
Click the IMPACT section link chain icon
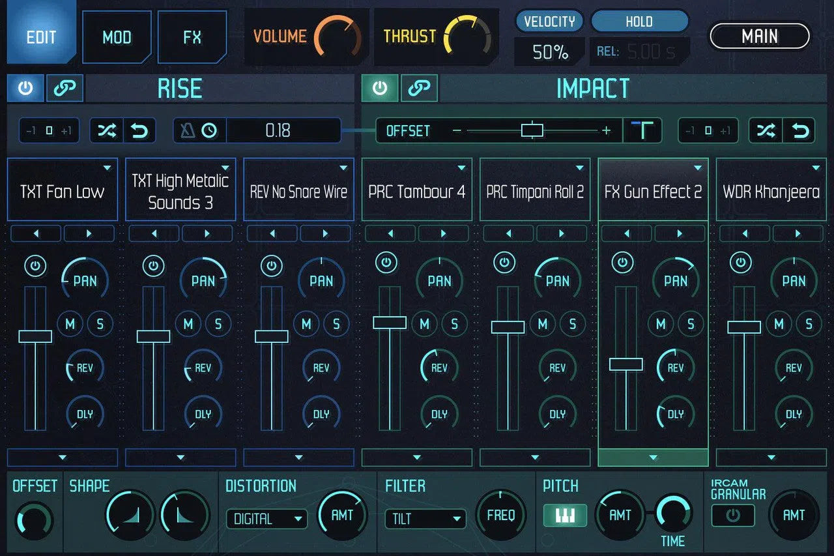click(419, 89)
